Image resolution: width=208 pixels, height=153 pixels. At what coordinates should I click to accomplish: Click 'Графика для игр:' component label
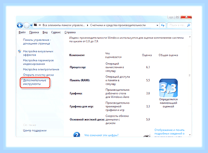pos(82,106)
